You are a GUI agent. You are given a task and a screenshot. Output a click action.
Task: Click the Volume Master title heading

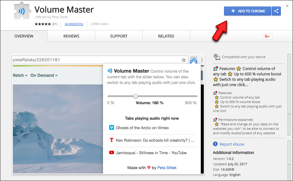[x=64, y=10]
